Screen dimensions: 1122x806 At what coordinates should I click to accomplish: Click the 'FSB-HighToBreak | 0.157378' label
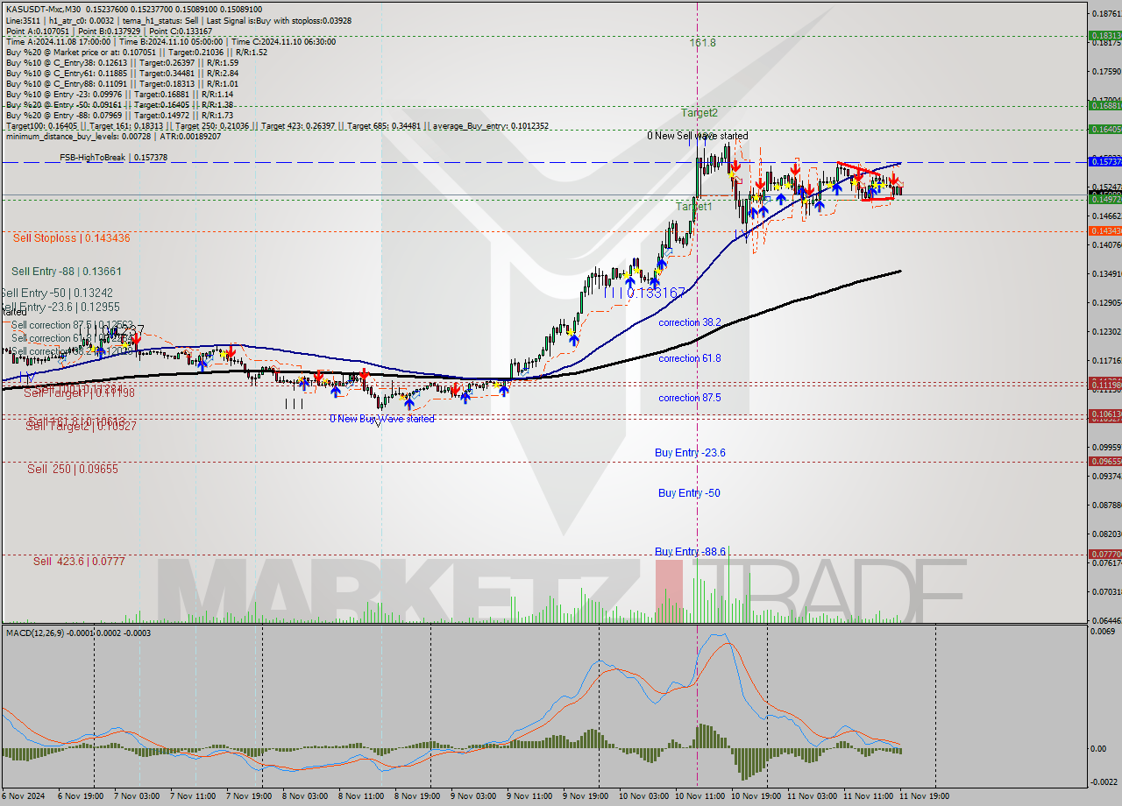coord(113,158)
